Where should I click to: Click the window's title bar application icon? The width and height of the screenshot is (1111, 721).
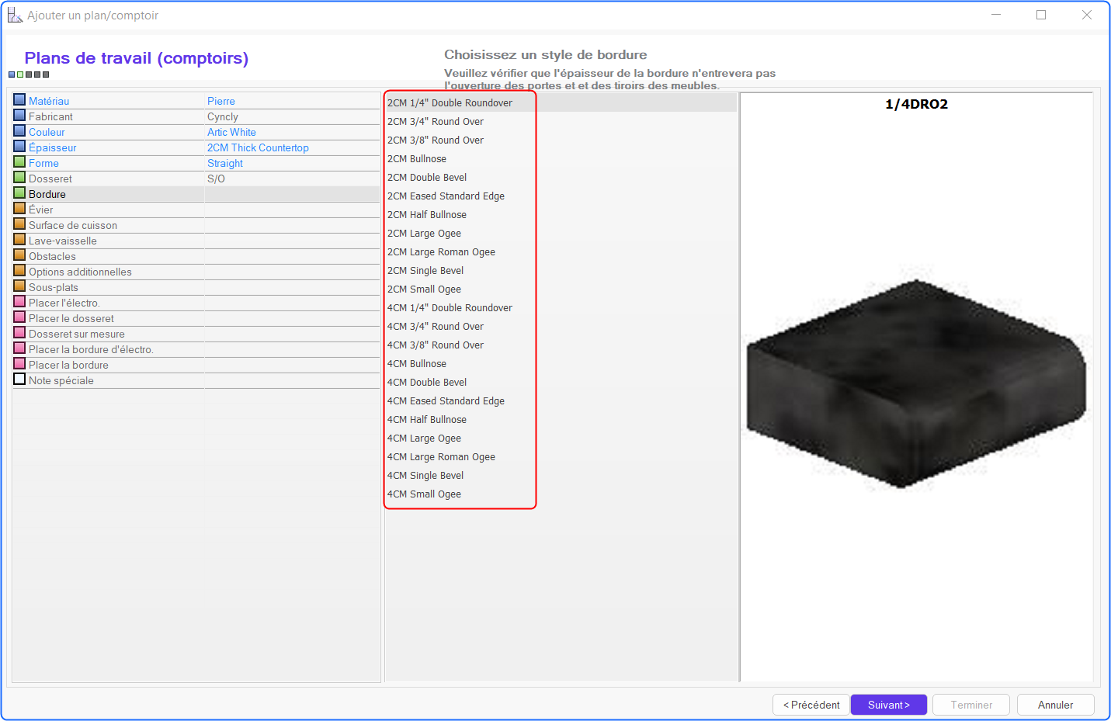15,15
